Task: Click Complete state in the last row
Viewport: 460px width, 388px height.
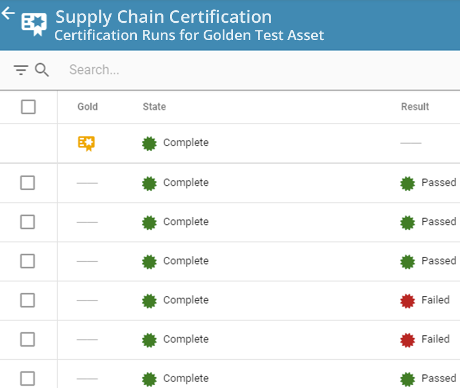Action: coord(186,379)
